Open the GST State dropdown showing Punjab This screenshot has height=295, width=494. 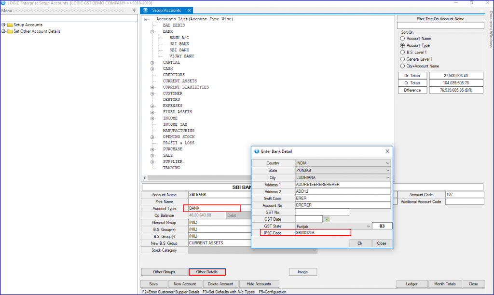tap(369, 225)
